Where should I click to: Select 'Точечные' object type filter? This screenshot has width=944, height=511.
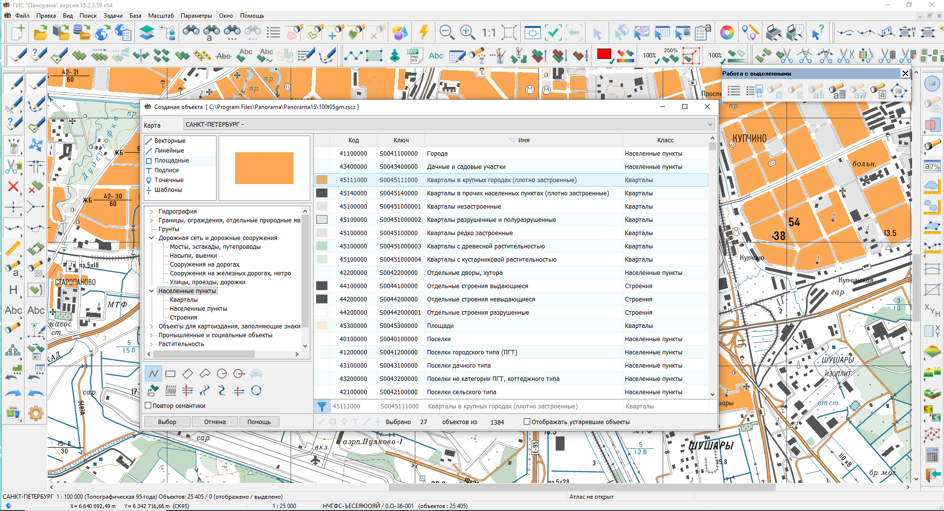pos(168,180)
